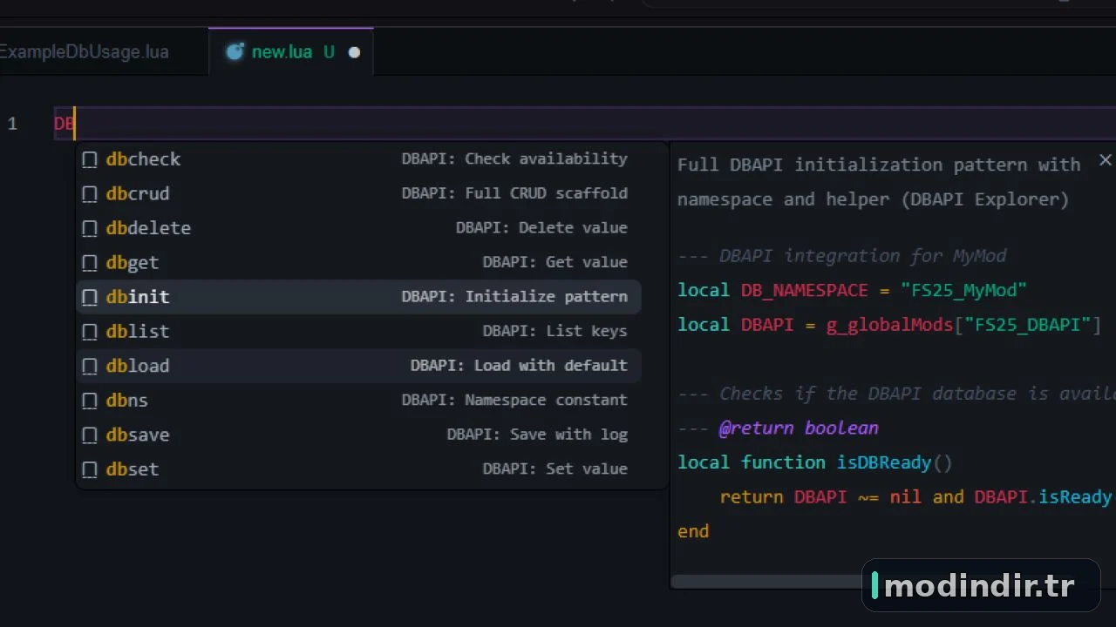1116x627 pixels.
Task: Click the snippet icon beside dbsave
Action: coord(89,435)
